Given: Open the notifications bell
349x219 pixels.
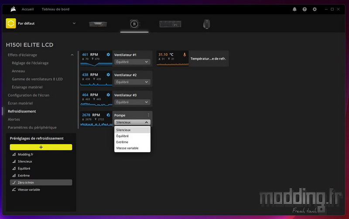Looking at the screenshot, I should (x=294, y=9).
